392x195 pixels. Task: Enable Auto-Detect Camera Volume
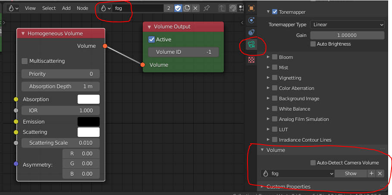click(313, 163)
